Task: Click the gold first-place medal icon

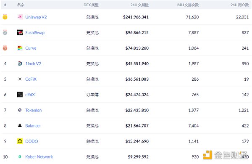Action: click(x=5, y=17)
